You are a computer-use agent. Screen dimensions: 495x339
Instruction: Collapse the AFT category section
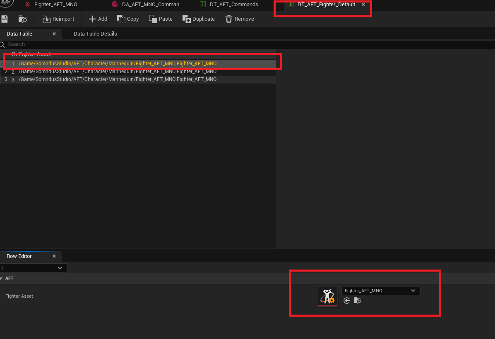coord(2,279)
